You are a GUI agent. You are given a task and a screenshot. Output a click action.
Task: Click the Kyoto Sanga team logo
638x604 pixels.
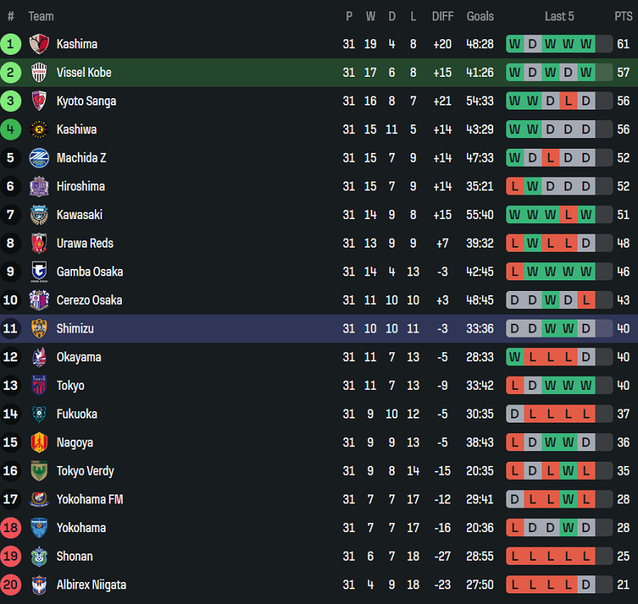[x=39, y=101]
